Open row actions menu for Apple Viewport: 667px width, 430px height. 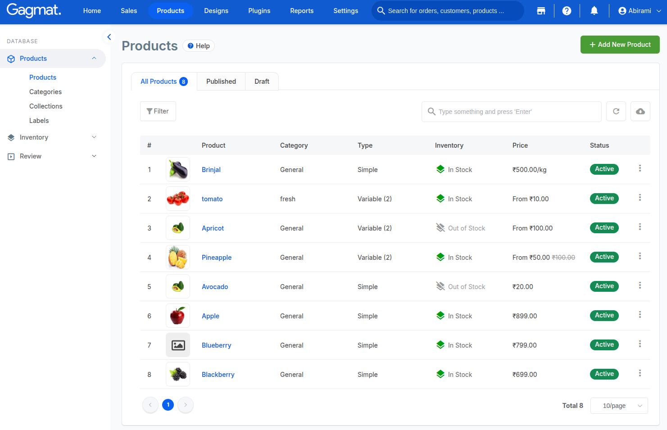click(640, 315)
